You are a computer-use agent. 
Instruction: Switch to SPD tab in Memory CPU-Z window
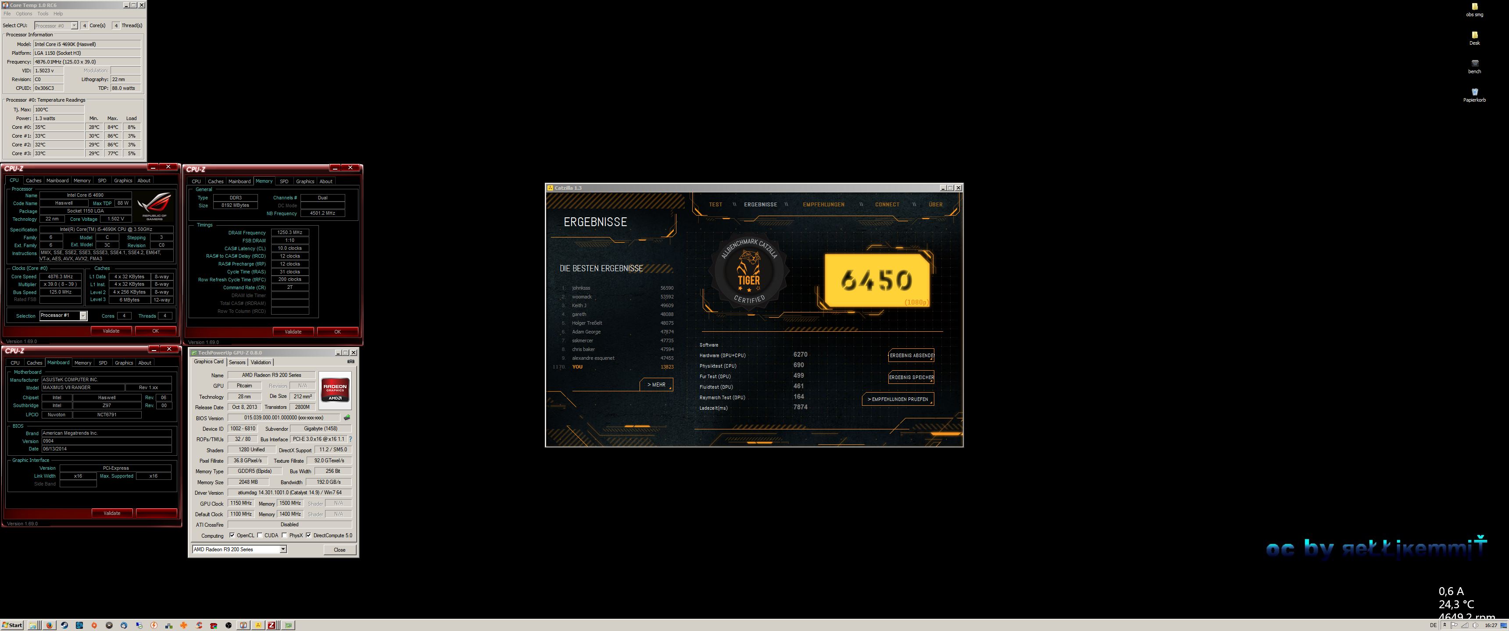pos(284,181)
